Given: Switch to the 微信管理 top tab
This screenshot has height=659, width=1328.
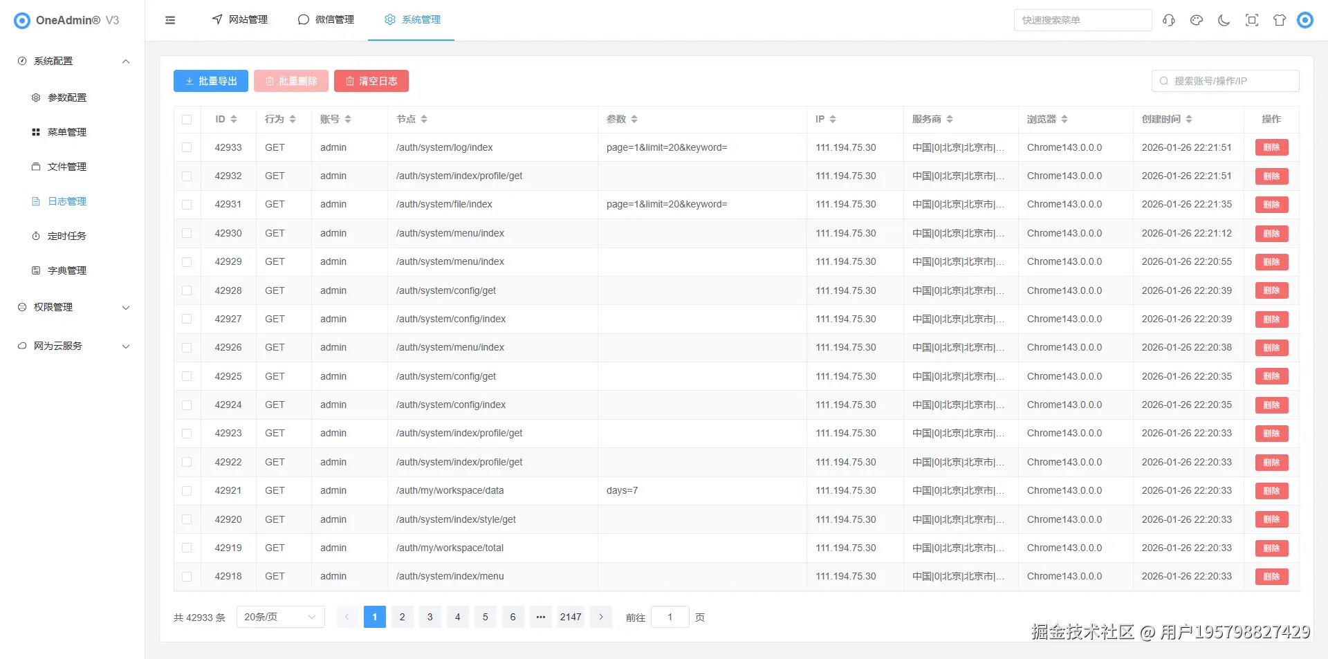Looking at the screenshot, I should pyautogui.click(x=326, y=20).
